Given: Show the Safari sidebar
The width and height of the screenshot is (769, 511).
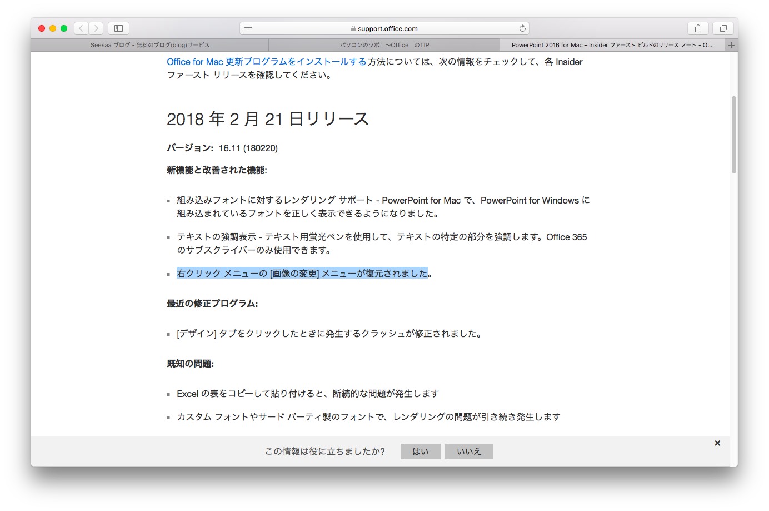Looking at the screenshot, I should tap(118, 28).
